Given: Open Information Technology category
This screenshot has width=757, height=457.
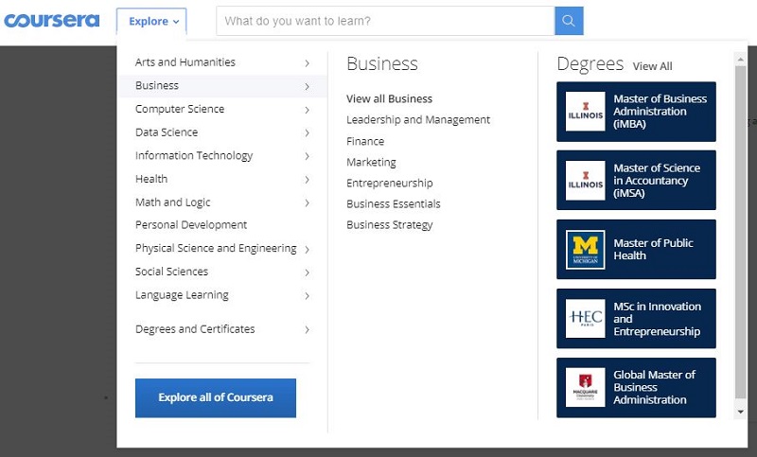Looking at the screenshot, I should point(194,155).
